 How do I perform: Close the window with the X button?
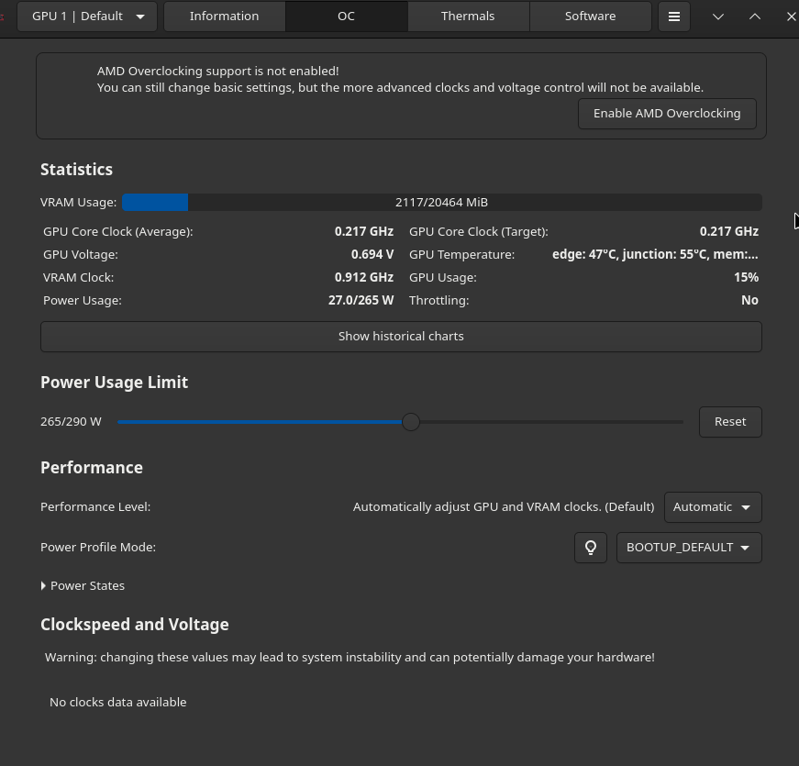(791, 17)
